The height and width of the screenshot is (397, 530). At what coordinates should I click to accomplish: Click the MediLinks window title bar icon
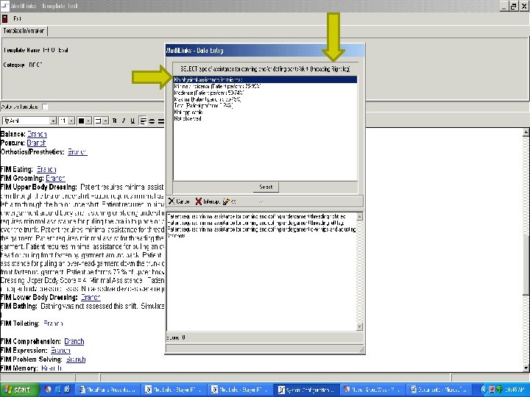[4, 5]
